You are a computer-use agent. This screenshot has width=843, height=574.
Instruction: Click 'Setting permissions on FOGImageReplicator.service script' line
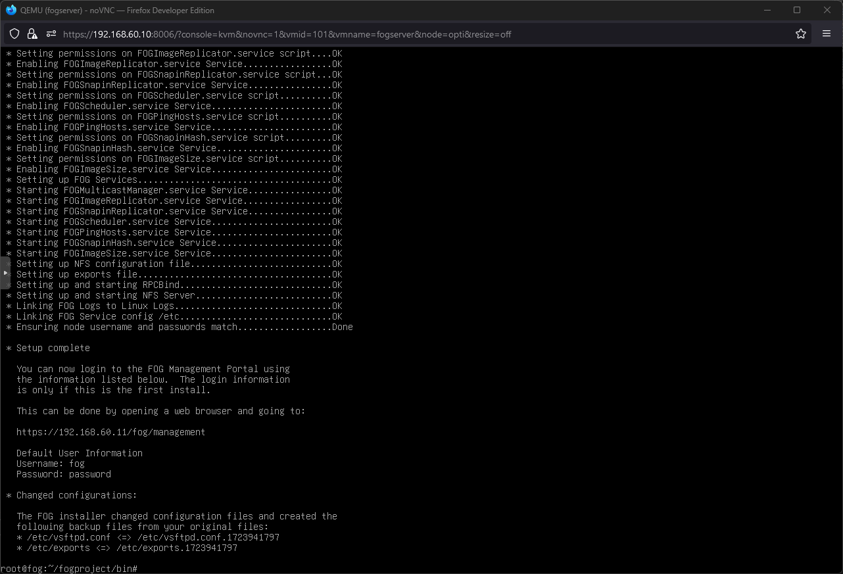[174, 53]
